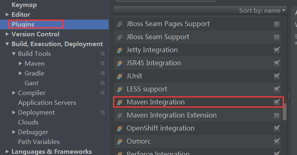297x155 pixels.
Task: Enable the JBoss Seam Pages Support checkbox
Action: click(x=277, y=24)
